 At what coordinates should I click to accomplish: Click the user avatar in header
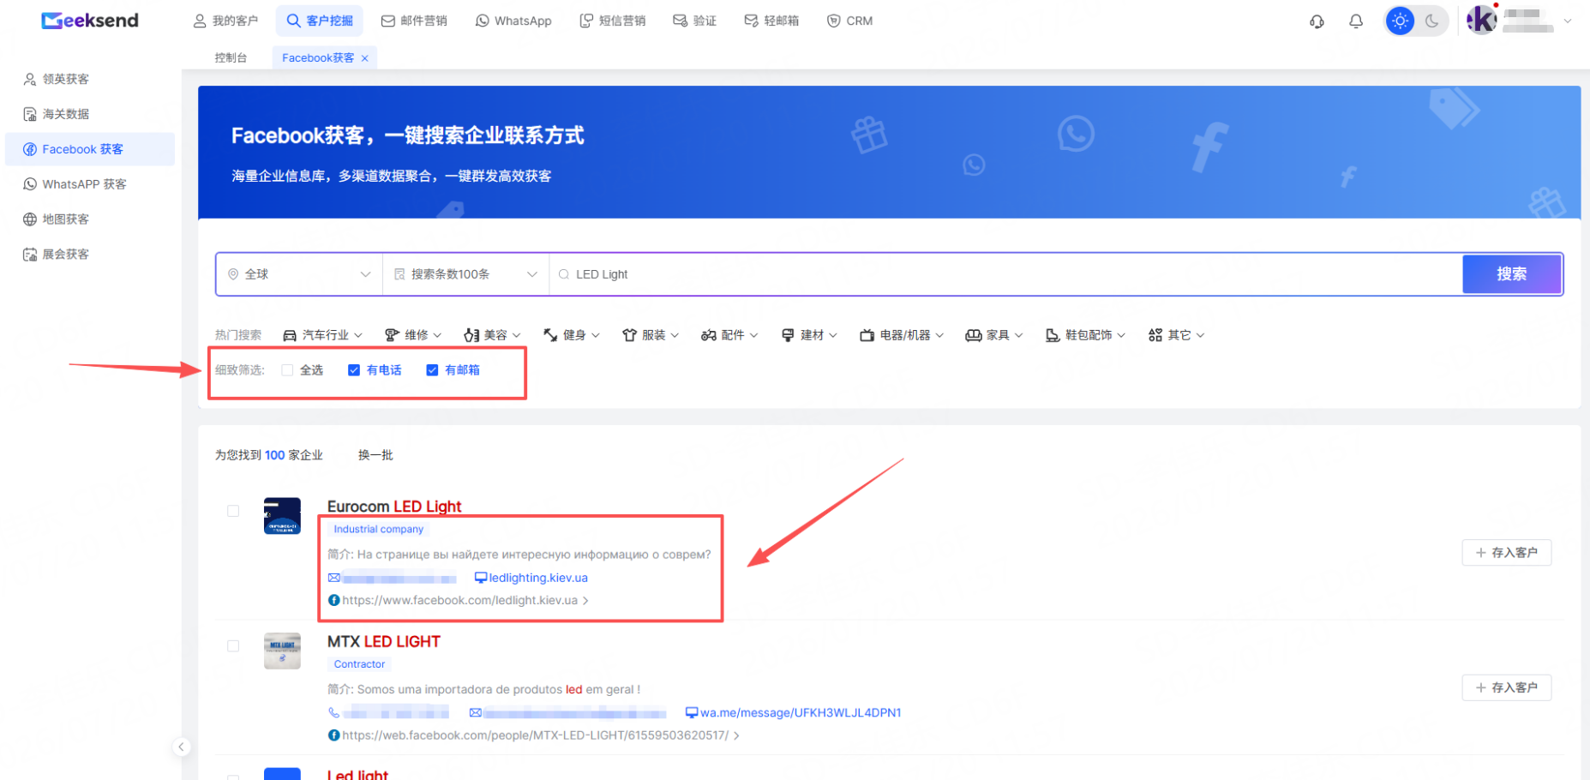pyautogui.click(x=1481, y=20)
